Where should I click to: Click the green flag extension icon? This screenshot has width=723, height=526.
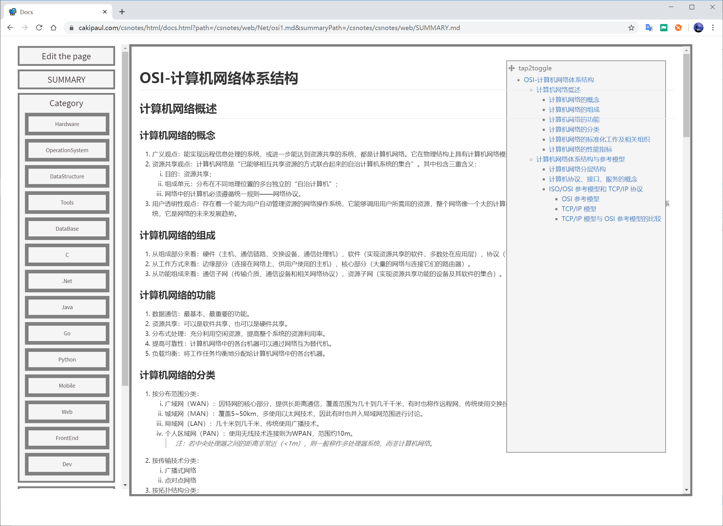click(664, 28)
